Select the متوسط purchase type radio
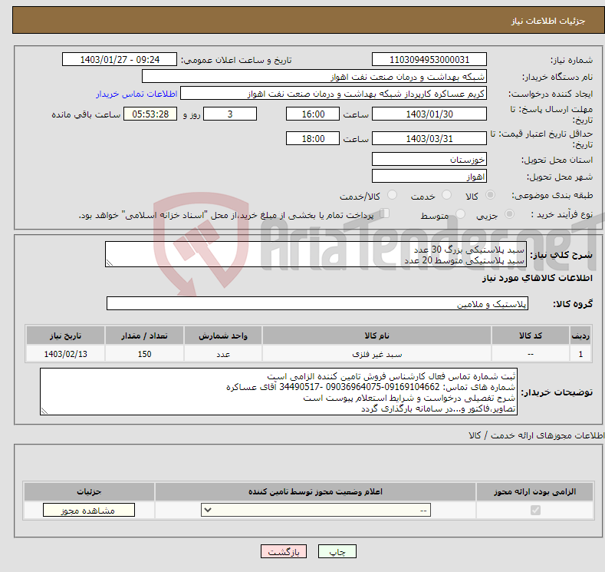This screenshot has width=605, height=572. (460, 214)
